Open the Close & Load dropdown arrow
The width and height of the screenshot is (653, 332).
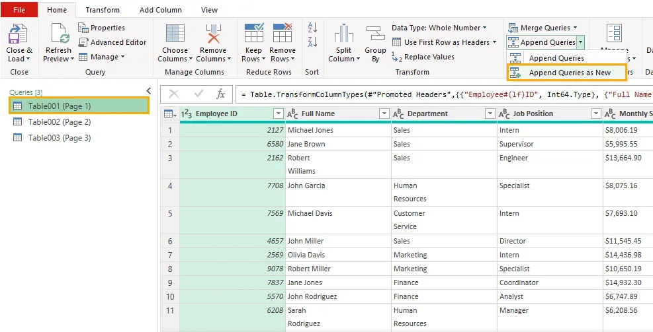tap(28, 59)
